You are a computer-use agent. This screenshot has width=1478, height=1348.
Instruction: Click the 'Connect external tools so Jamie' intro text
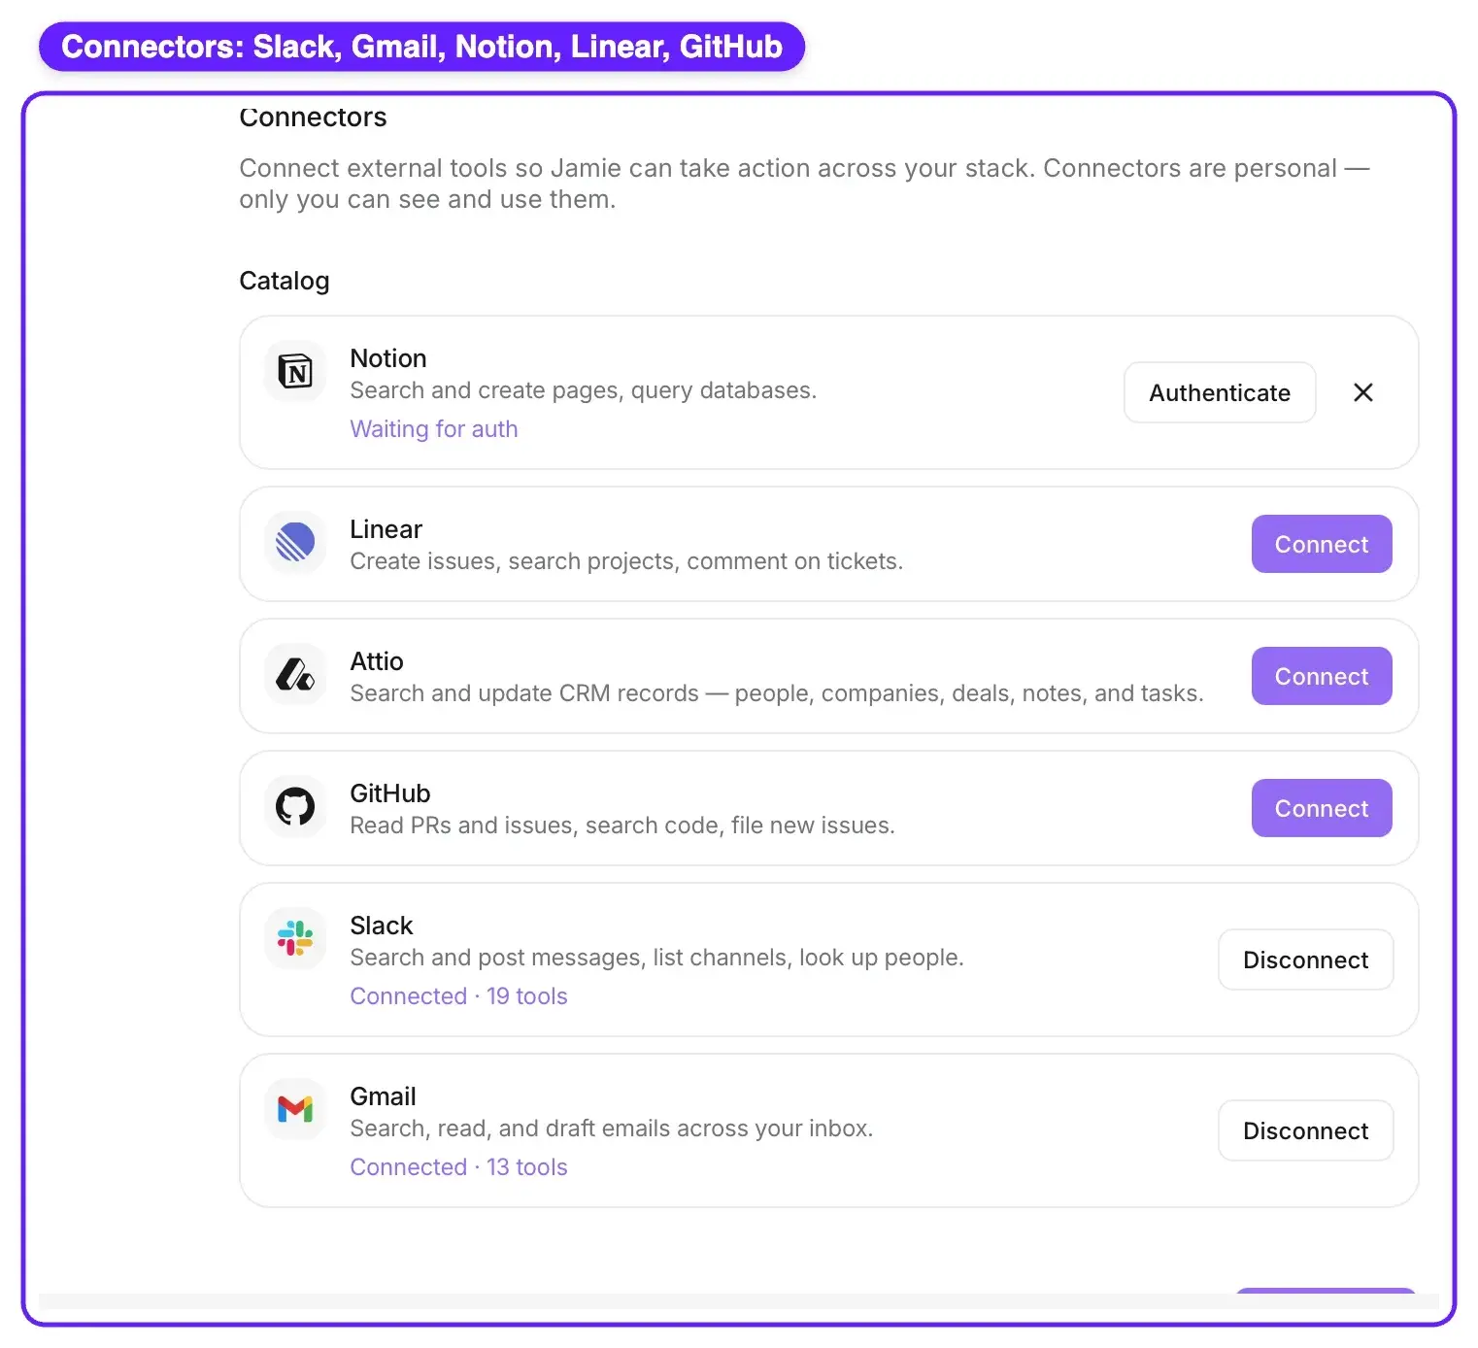click(804, 184)
